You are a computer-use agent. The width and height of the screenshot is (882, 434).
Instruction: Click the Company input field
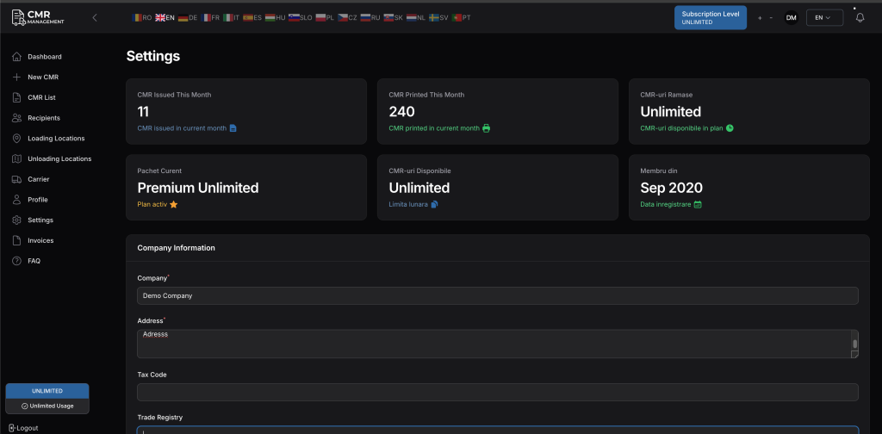(x=498, y=295)
